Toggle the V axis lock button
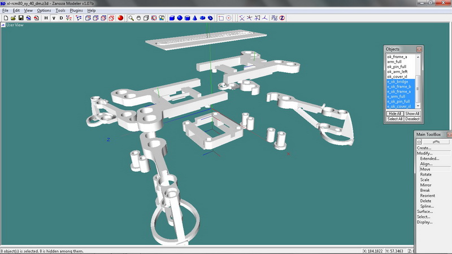This screenshot has height=254, width=452. [x=54, y=18]
